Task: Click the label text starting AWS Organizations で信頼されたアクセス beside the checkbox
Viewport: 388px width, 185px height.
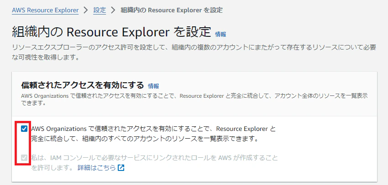Action: coord(153,134)
